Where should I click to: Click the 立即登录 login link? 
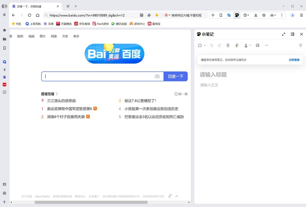pos(294,60)
